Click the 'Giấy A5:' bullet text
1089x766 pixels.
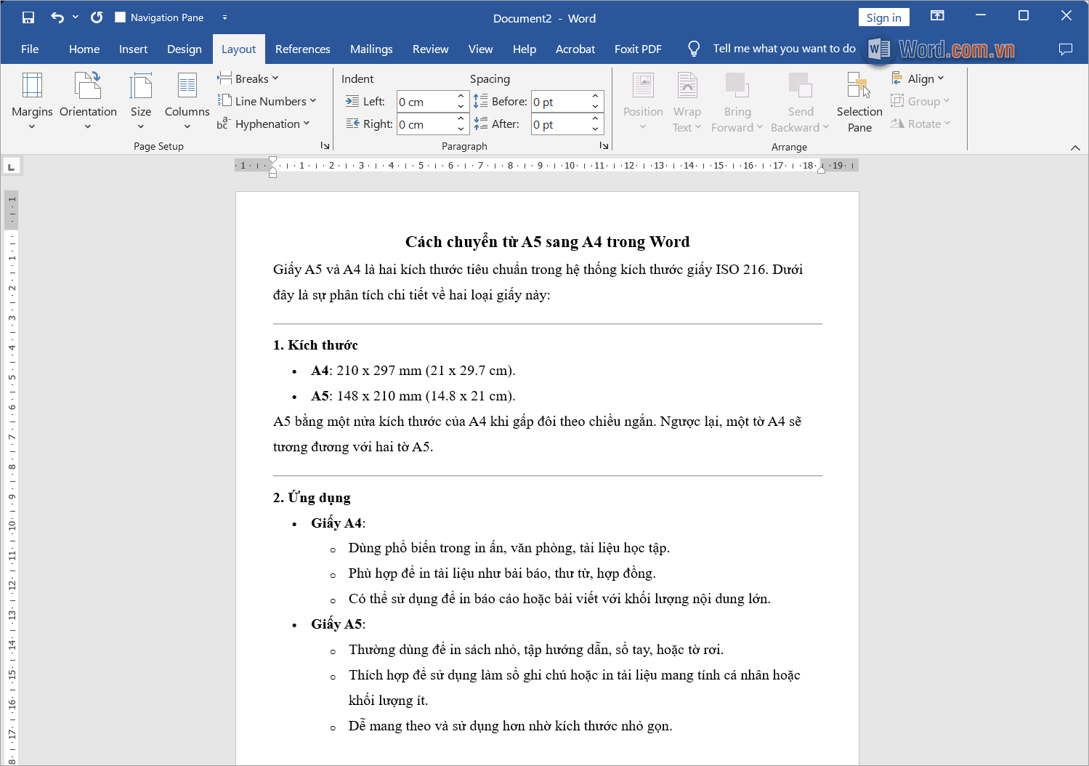pyautogui.click(x=338, y=624)
